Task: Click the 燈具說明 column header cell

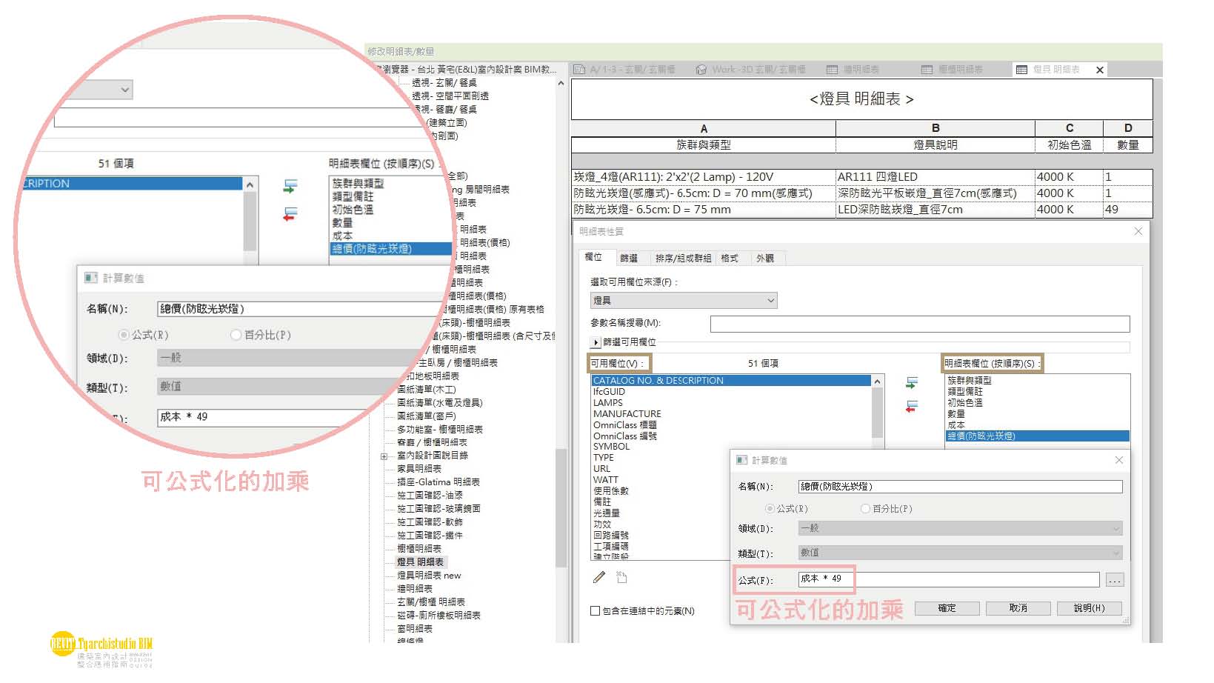Action: point(935,145)
